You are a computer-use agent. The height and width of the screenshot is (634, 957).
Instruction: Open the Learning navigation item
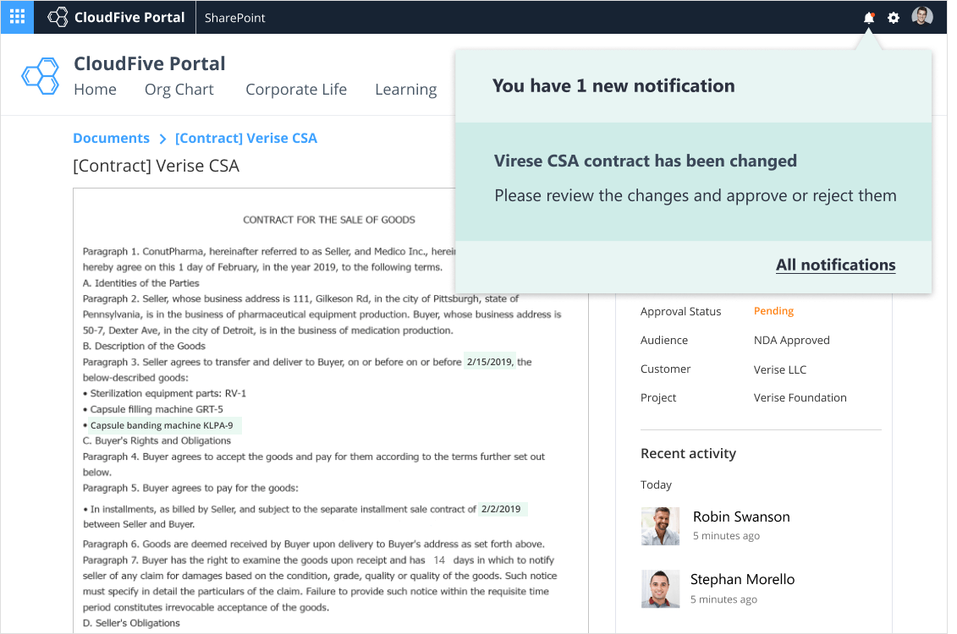coord(405,90)
